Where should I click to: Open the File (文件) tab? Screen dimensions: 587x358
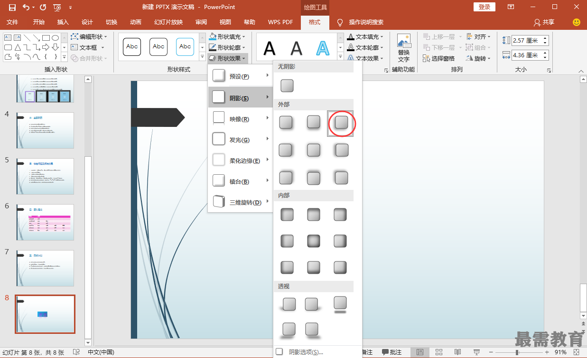tap(13, 22)
